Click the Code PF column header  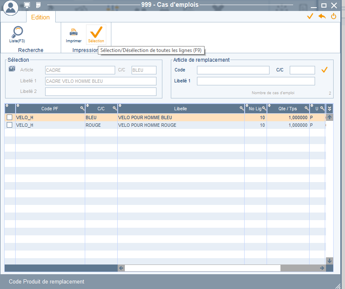point(50,109)
